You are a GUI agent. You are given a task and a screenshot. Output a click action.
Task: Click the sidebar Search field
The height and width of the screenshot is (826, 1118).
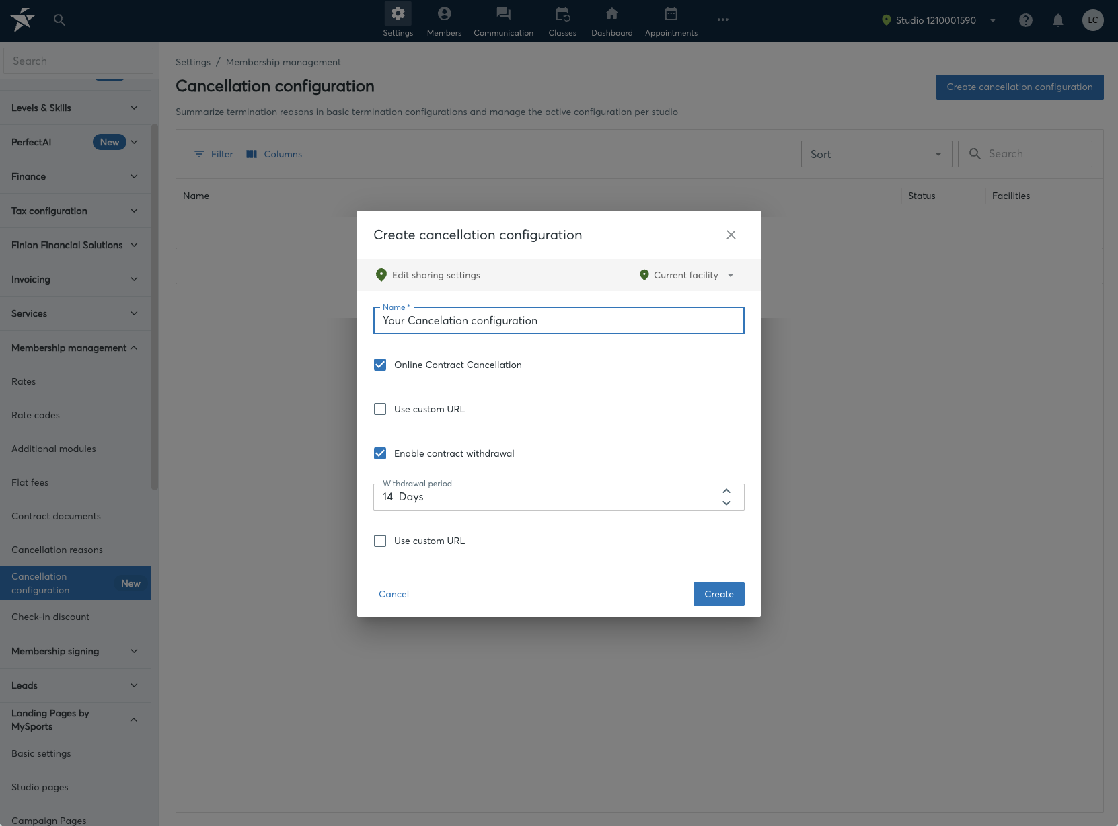coord(78,61)
